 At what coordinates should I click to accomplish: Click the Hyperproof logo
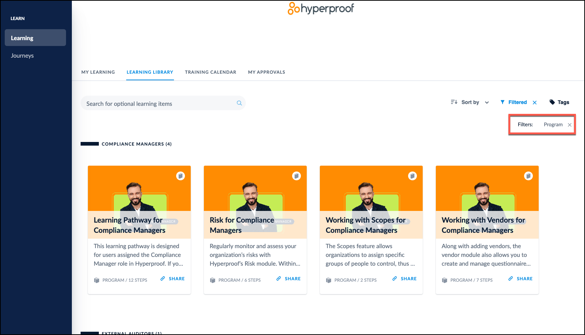tap(321, 8)
